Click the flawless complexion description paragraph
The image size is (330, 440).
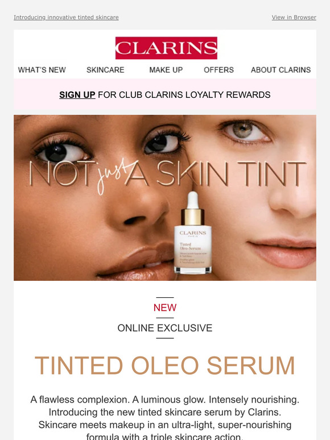(x=165, y=418)
